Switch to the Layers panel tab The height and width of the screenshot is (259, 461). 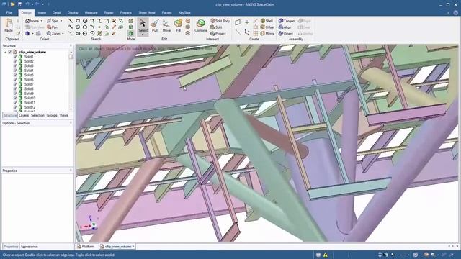point(24,115)
